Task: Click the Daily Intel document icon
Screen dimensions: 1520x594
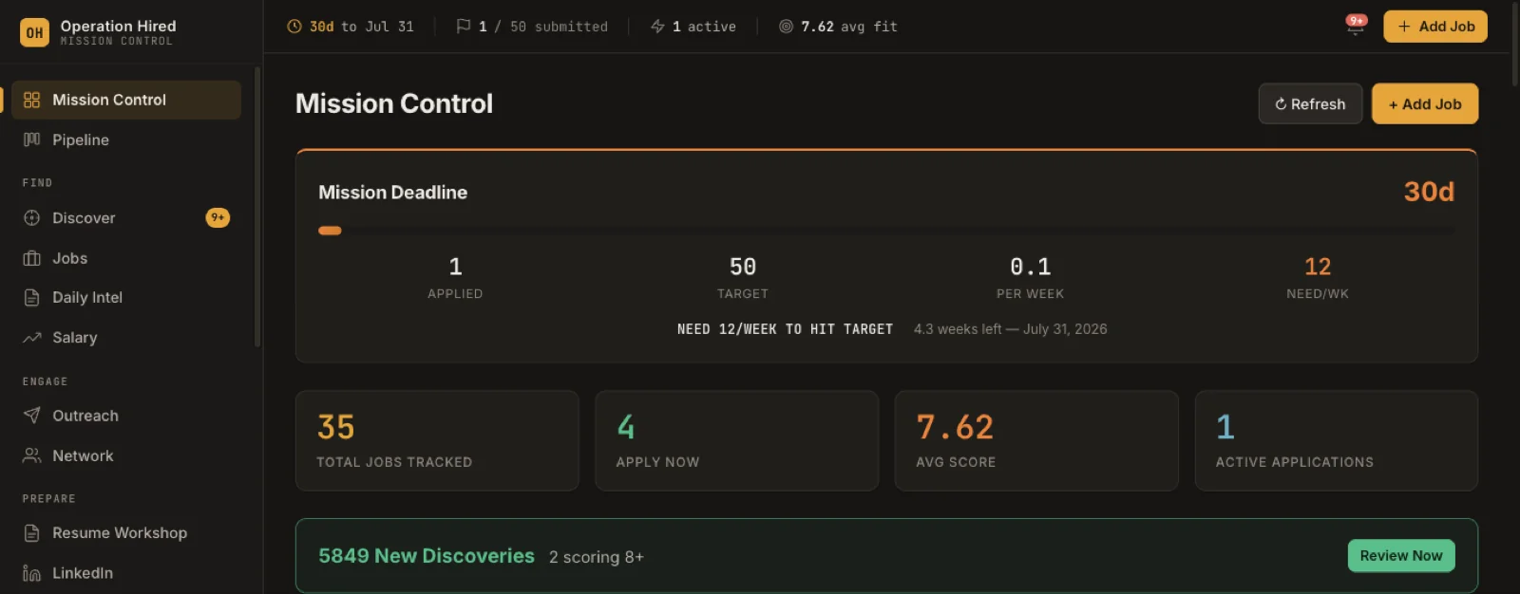Action: pos(31,298)
